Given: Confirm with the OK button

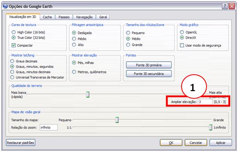Looking at the screenshot, I should (x=171, y=143).
